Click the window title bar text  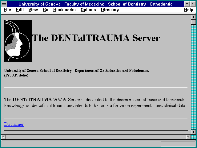tap(95, 4)
